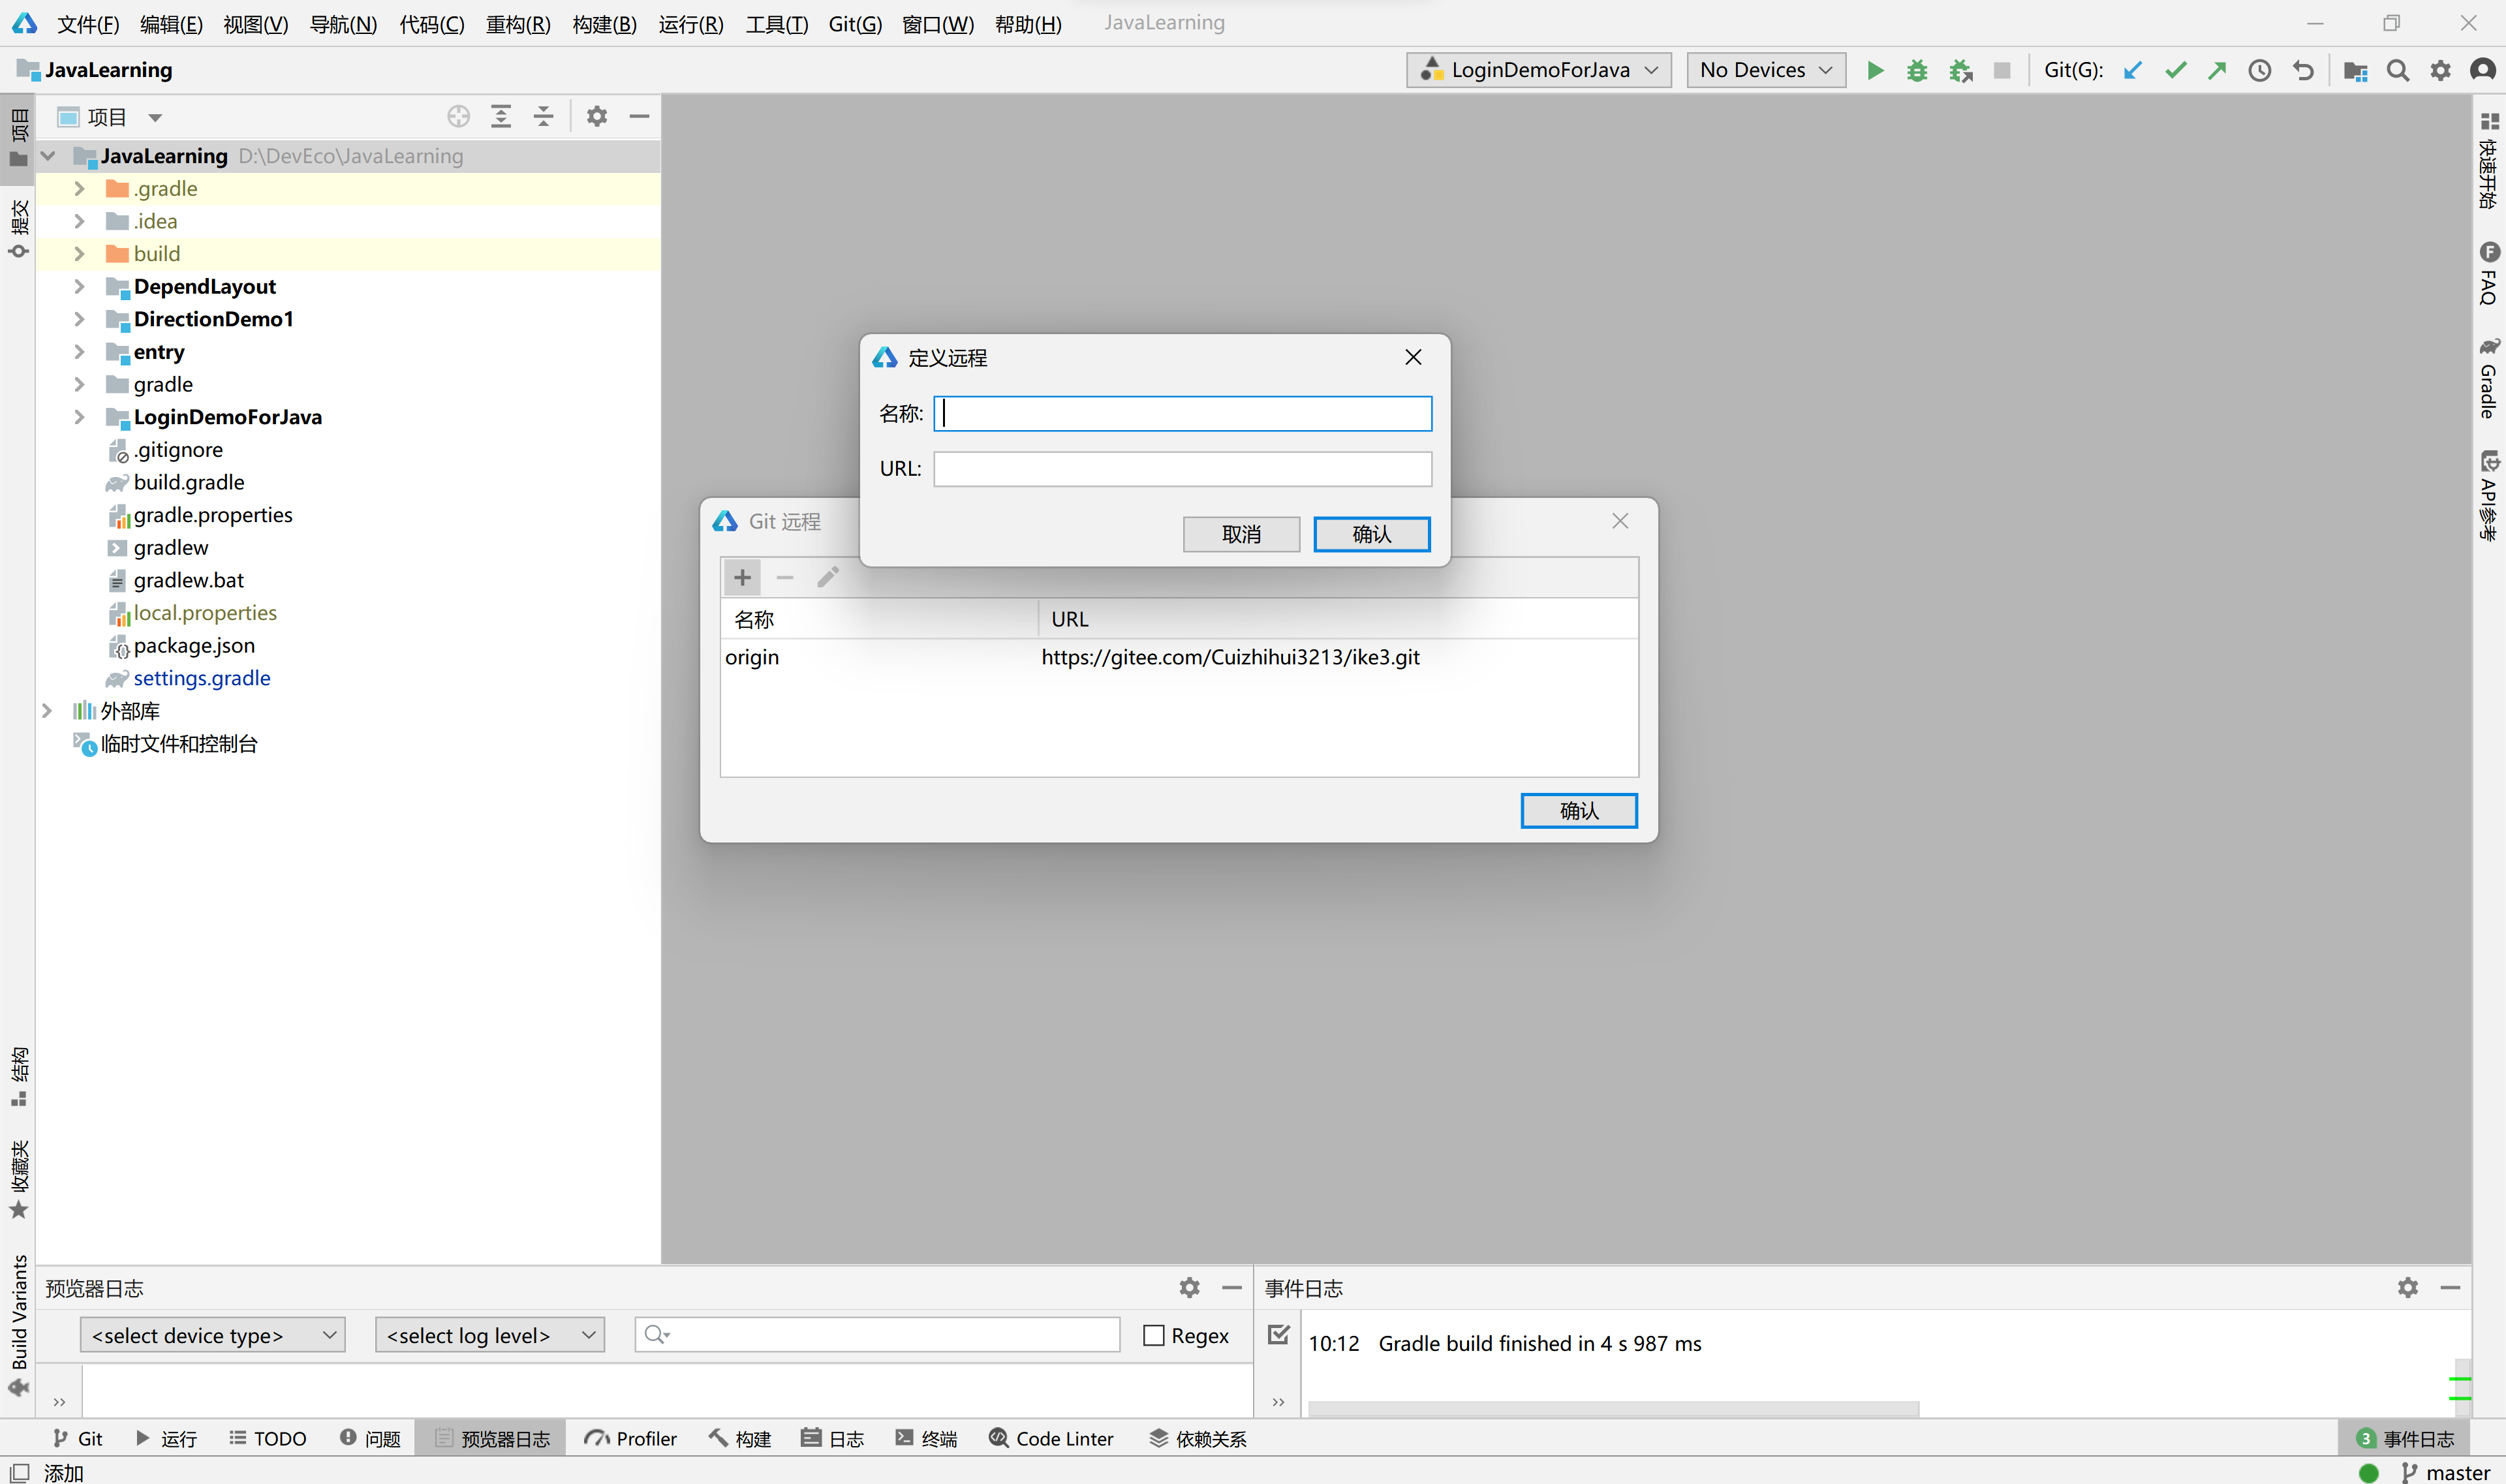Click 取消 in the define remote dialog
Screen dimensions: 2506x1484
click(1241, 534)
